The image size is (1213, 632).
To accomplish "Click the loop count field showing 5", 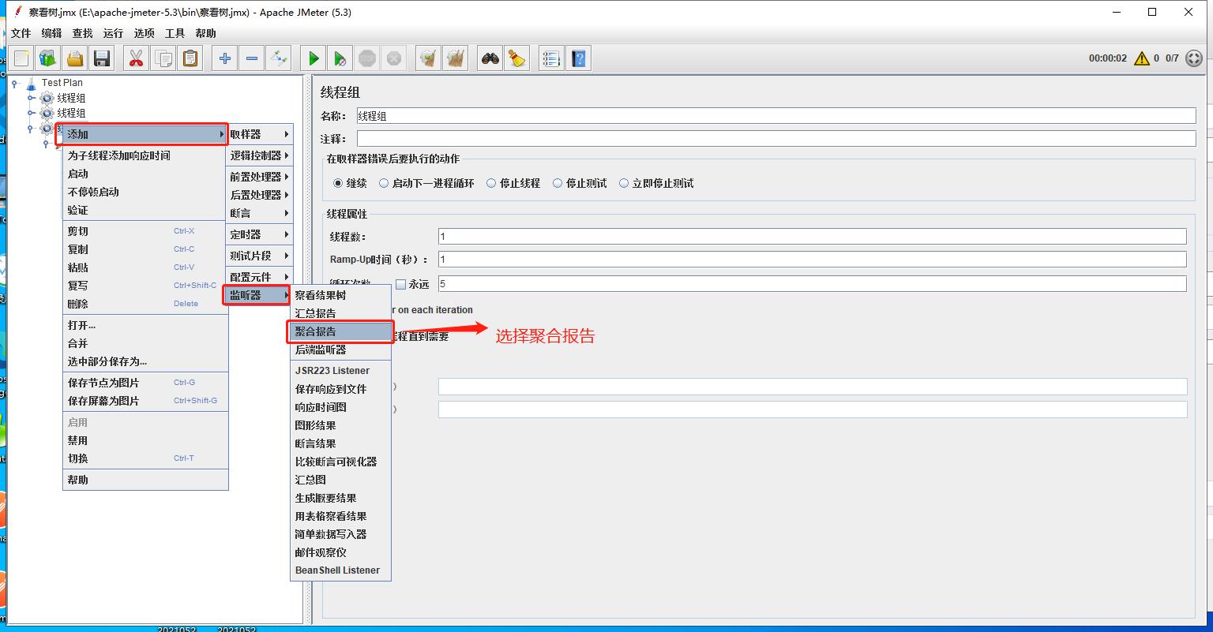I will 812,283.
